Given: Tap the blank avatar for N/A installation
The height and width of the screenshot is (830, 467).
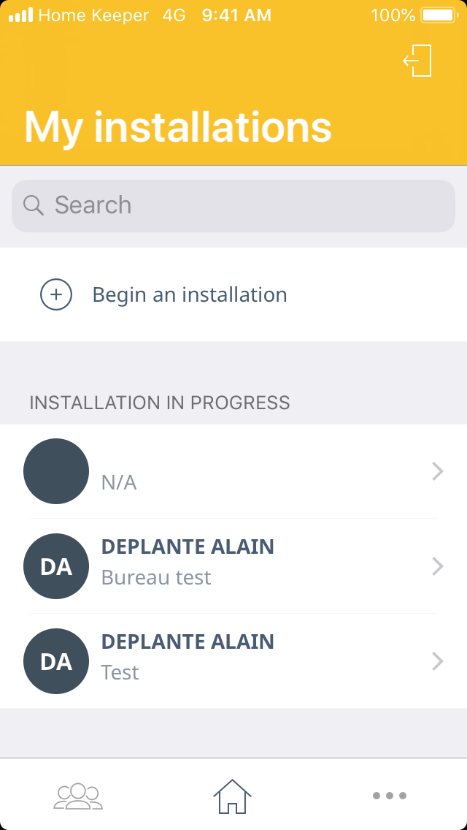Looking at the screenshot, I should coord(56,471).
